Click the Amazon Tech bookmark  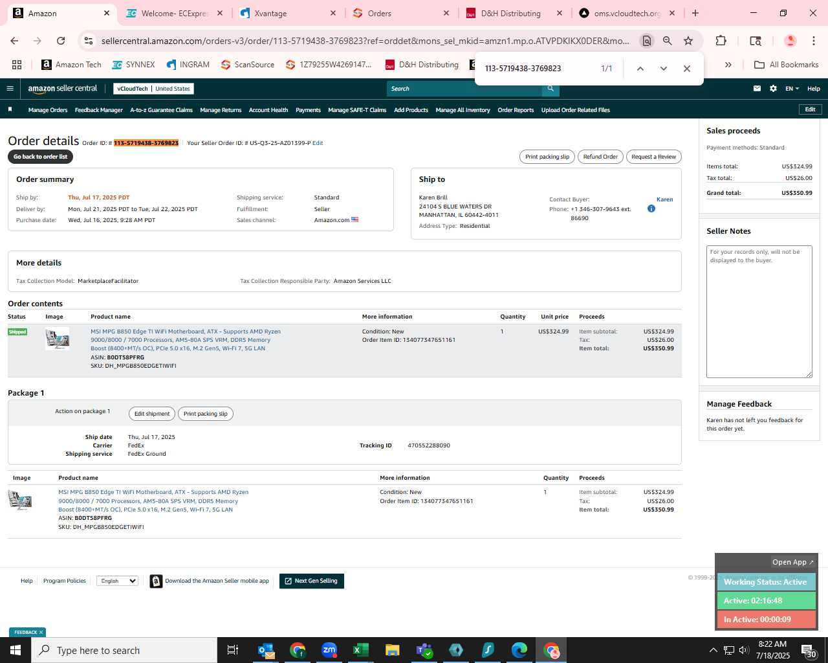(71, 65)
